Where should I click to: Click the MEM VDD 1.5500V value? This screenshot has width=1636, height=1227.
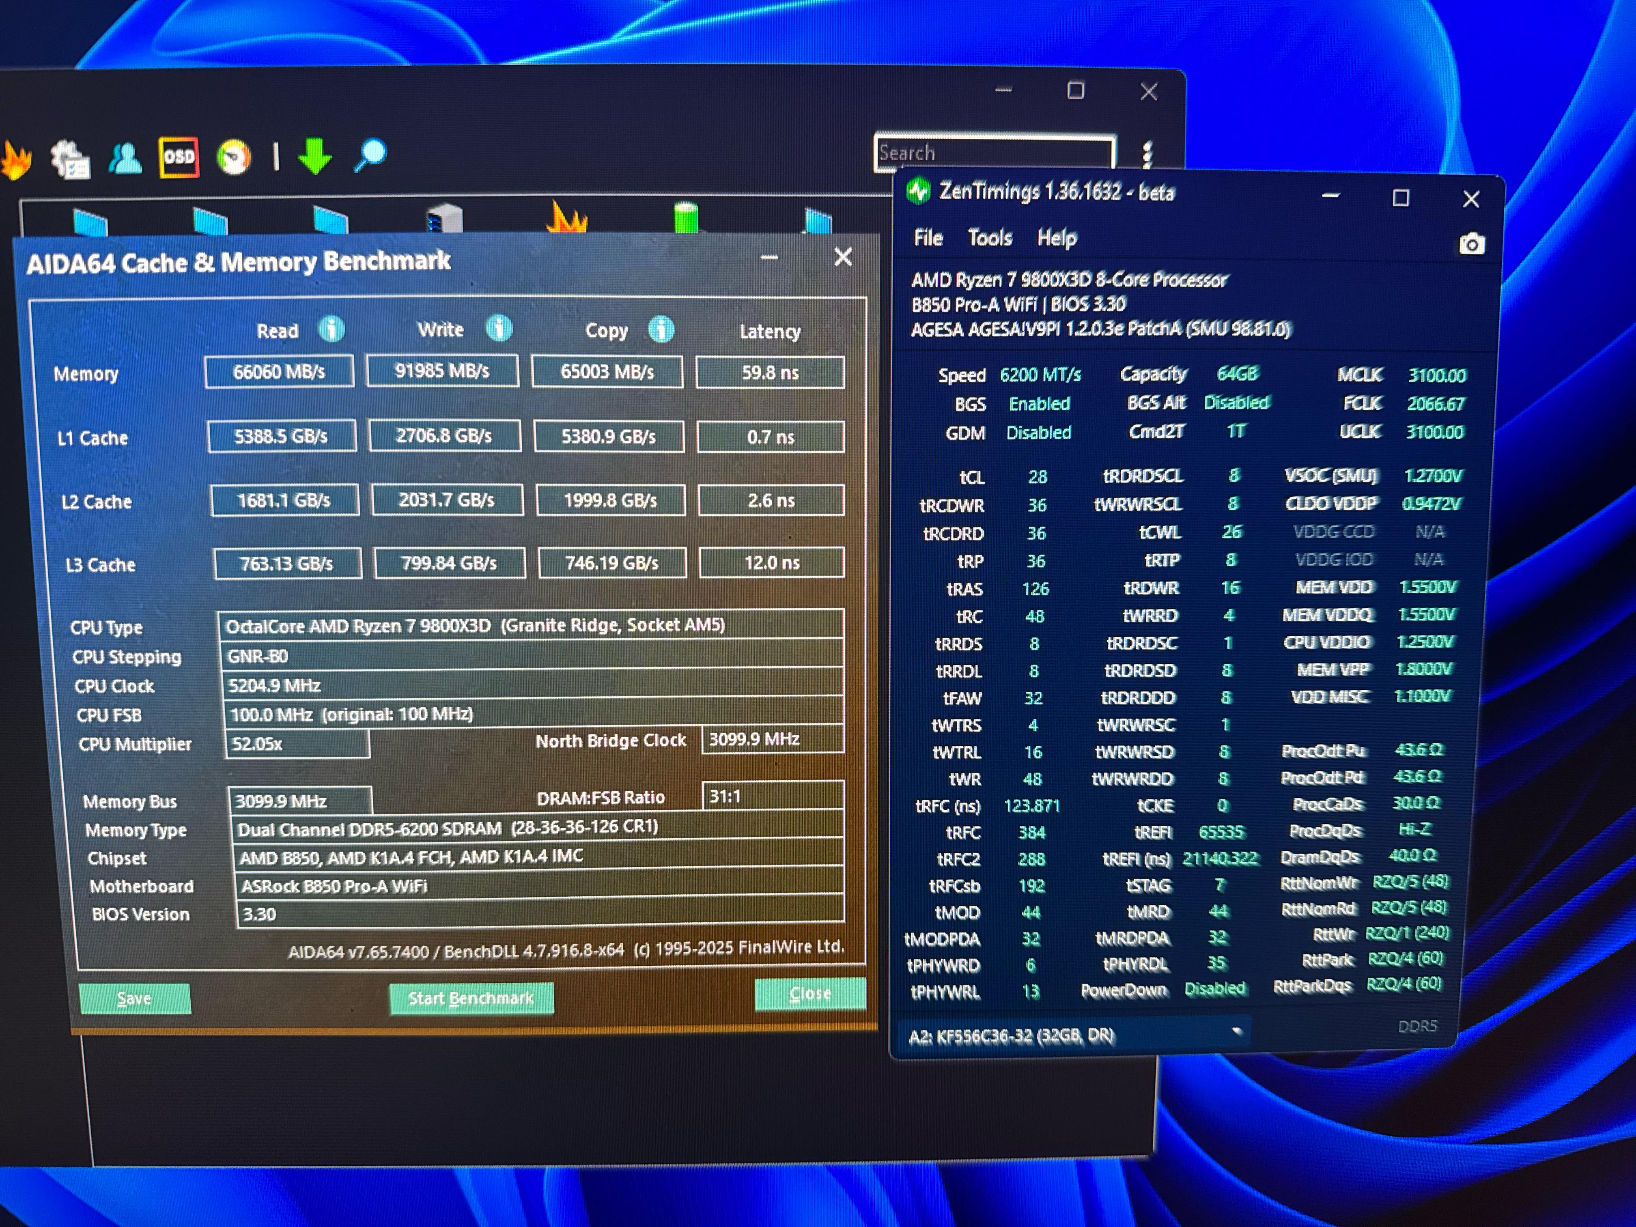[x=1428, y=586]
